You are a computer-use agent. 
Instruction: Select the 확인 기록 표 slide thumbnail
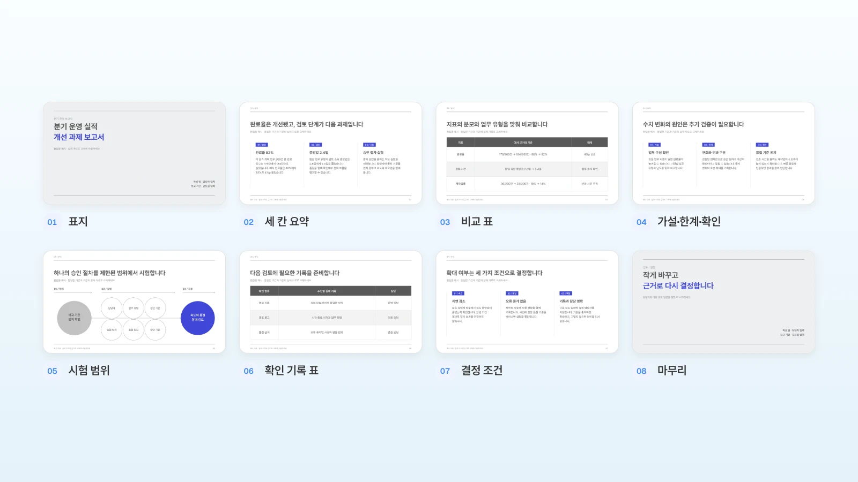[x=331, y=302]
